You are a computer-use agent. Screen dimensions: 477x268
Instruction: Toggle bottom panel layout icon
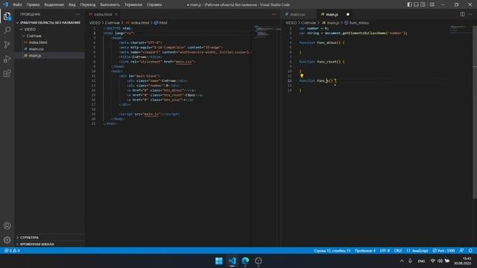click(x=416, y=4)
